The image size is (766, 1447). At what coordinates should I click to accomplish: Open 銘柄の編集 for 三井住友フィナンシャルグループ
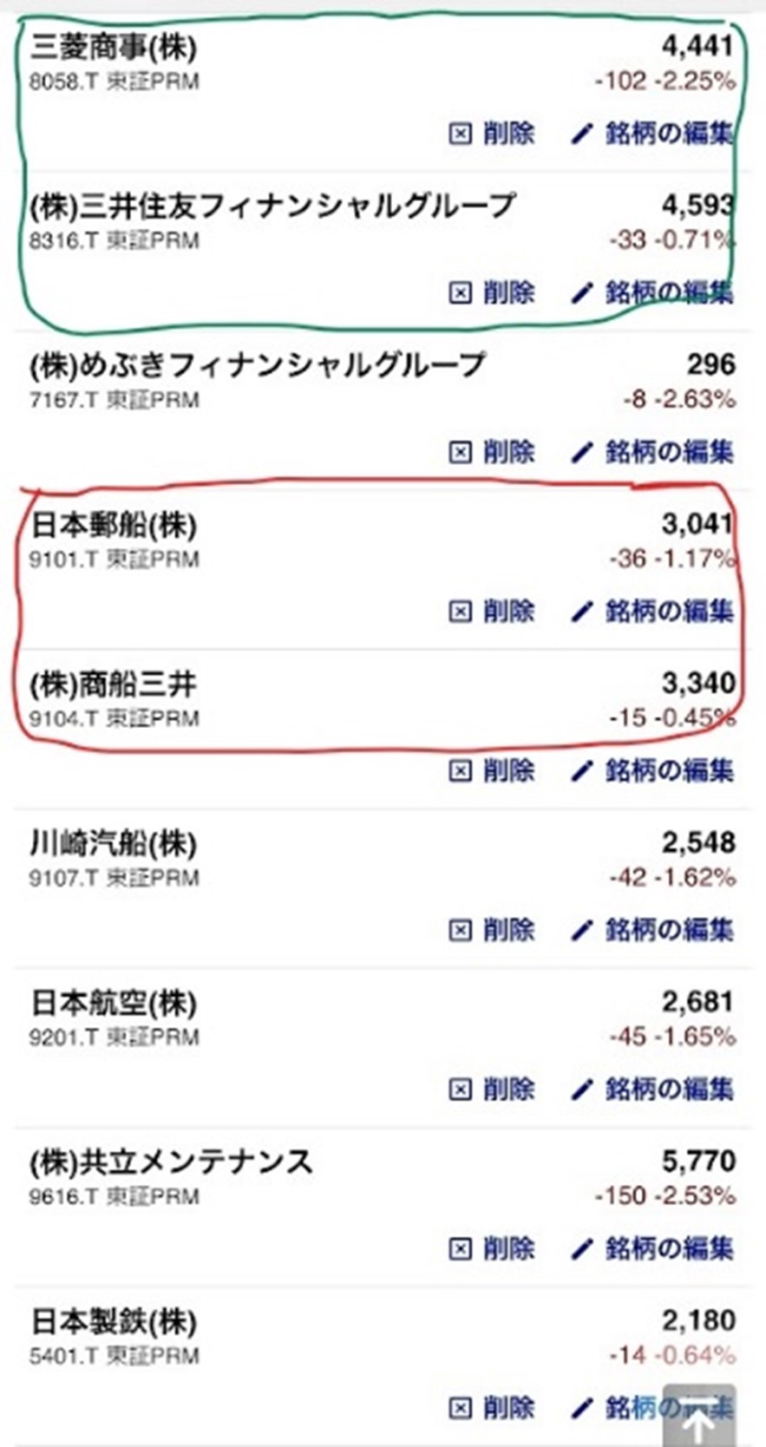click(x=668, y=293)
